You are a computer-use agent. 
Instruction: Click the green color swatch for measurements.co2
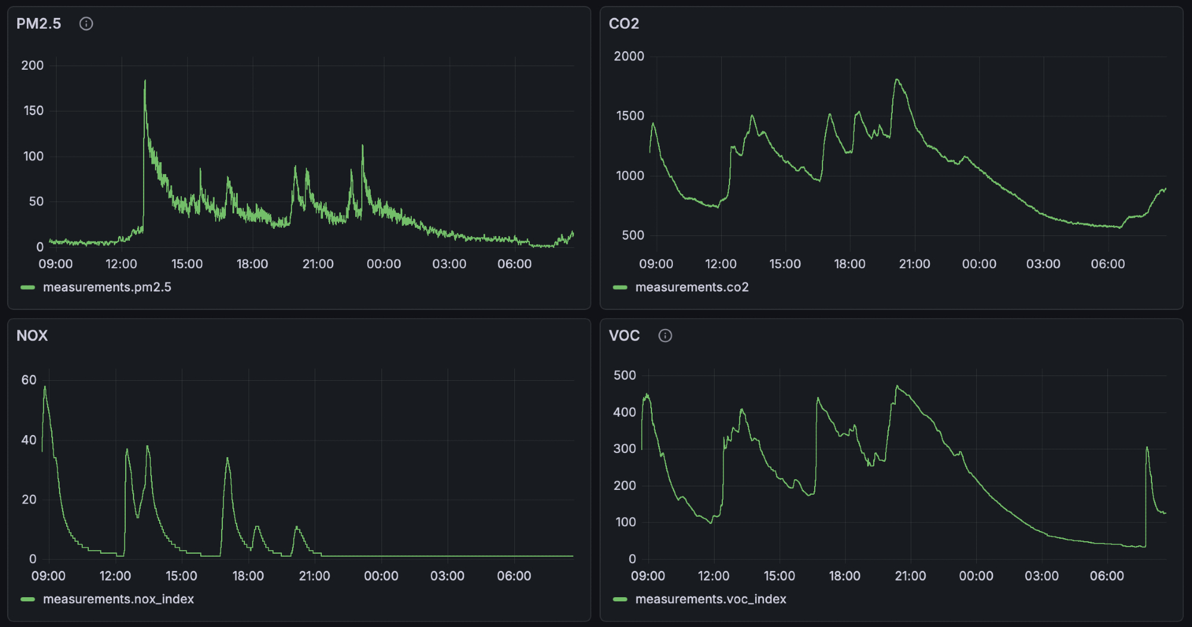[x=620, y=287]
